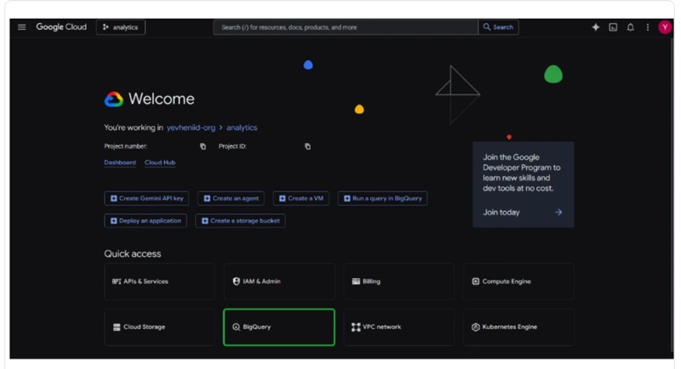Click the arrow beside Join today
The height and width of the screenshot is (369, 681).
click(x=558, y=212)
